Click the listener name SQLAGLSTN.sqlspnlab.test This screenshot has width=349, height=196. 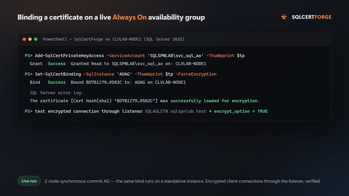[176, 111]
